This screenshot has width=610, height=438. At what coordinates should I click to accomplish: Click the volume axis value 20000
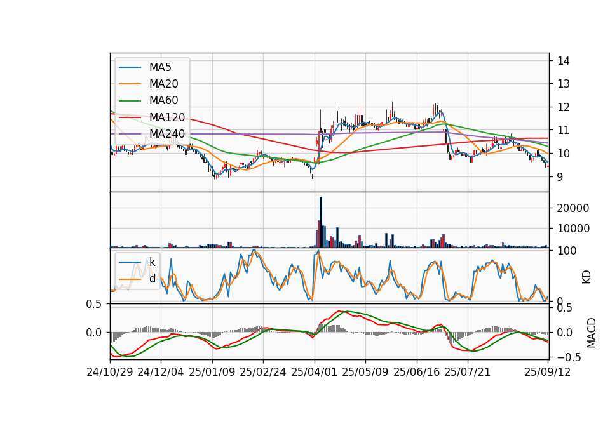[573, 208]
